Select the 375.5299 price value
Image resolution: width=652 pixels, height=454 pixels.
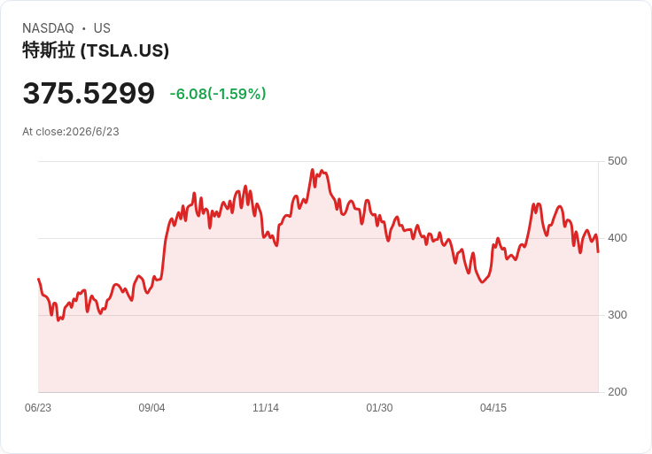tap(89, 93)
